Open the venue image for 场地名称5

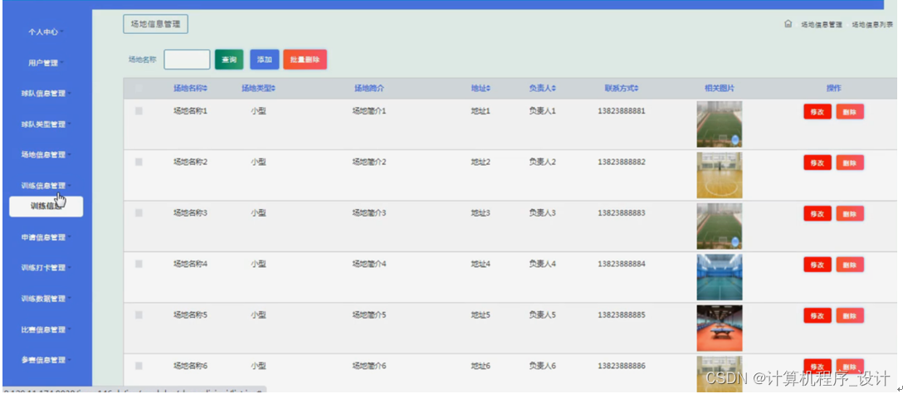(x=720, y=328)
